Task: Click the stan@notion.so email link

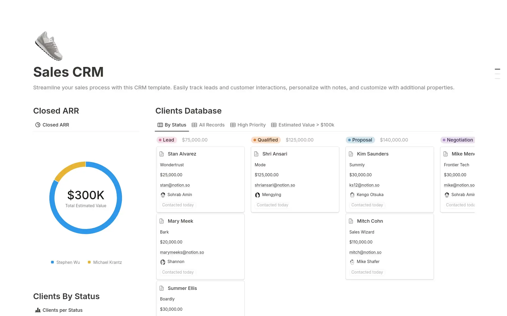Action: (x=175, y=185)
